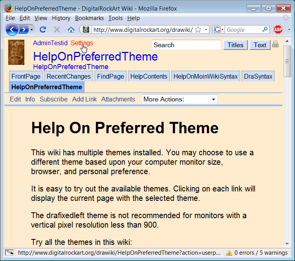Expand the Google search engine selector
The height and width of the screenshot is (261, 295).
218,30
